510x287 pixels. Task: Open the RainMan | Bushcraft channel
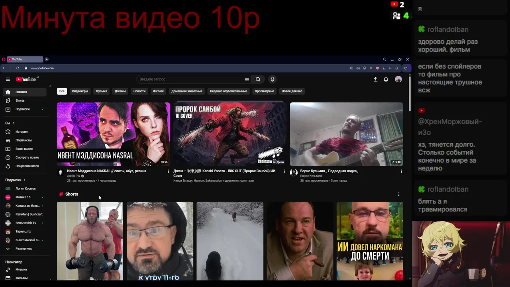[x=25, y=214]
